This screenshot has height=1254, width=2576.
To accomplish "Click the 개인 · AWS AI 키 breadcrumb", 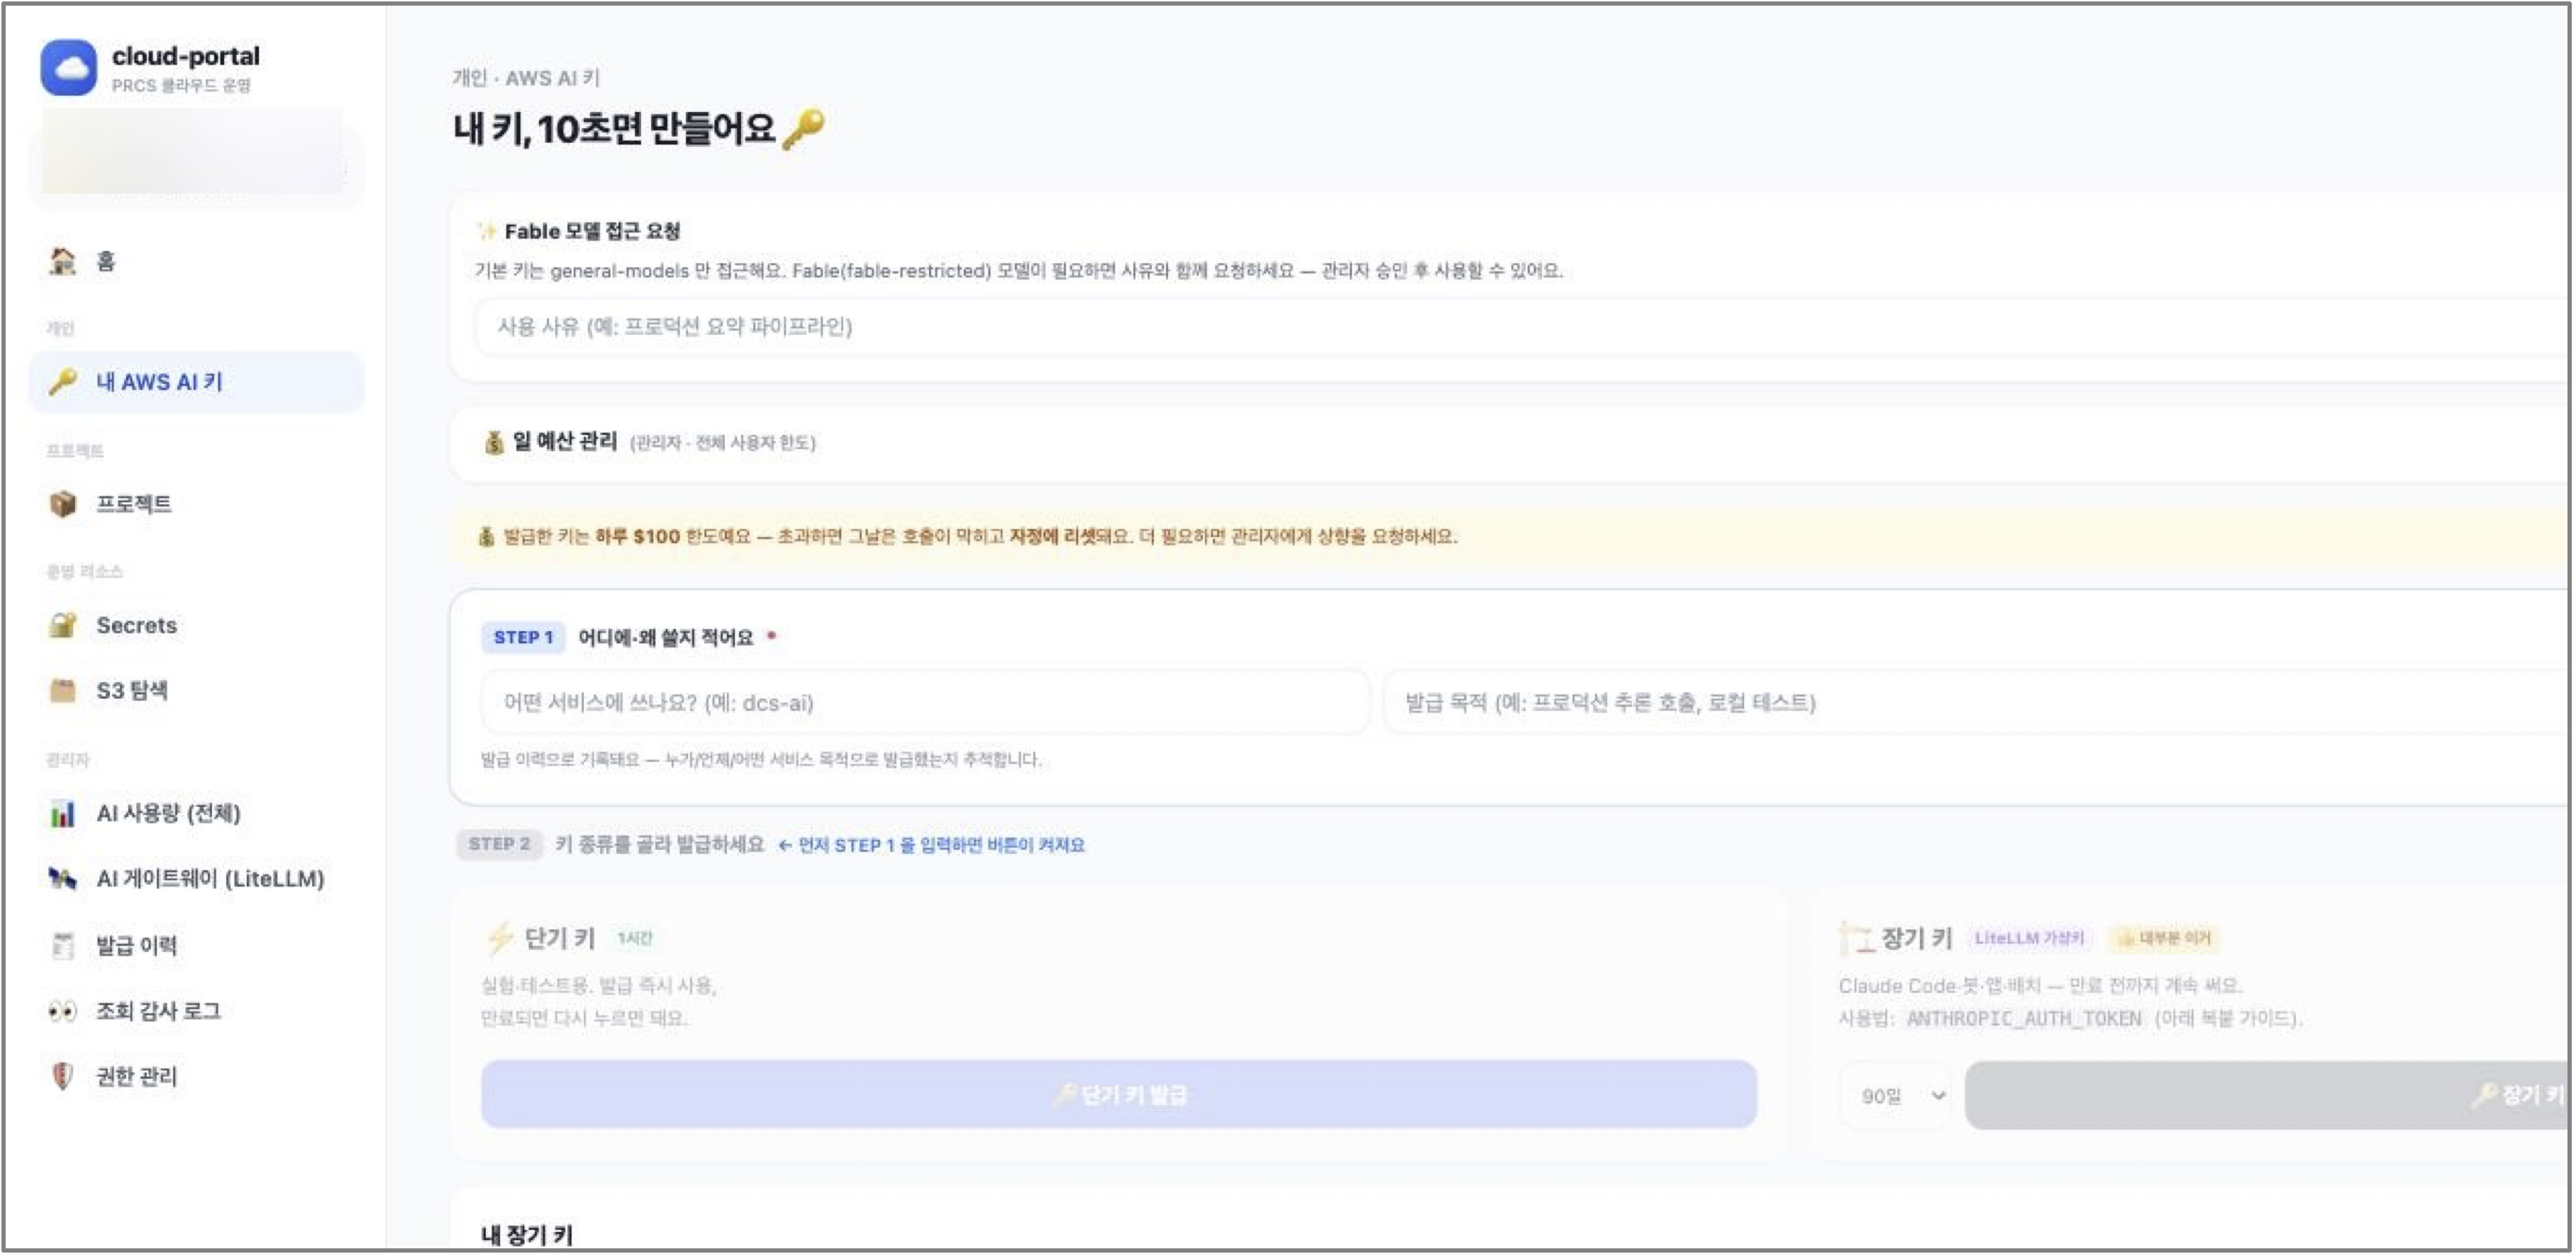I will (x=526, y=78).
